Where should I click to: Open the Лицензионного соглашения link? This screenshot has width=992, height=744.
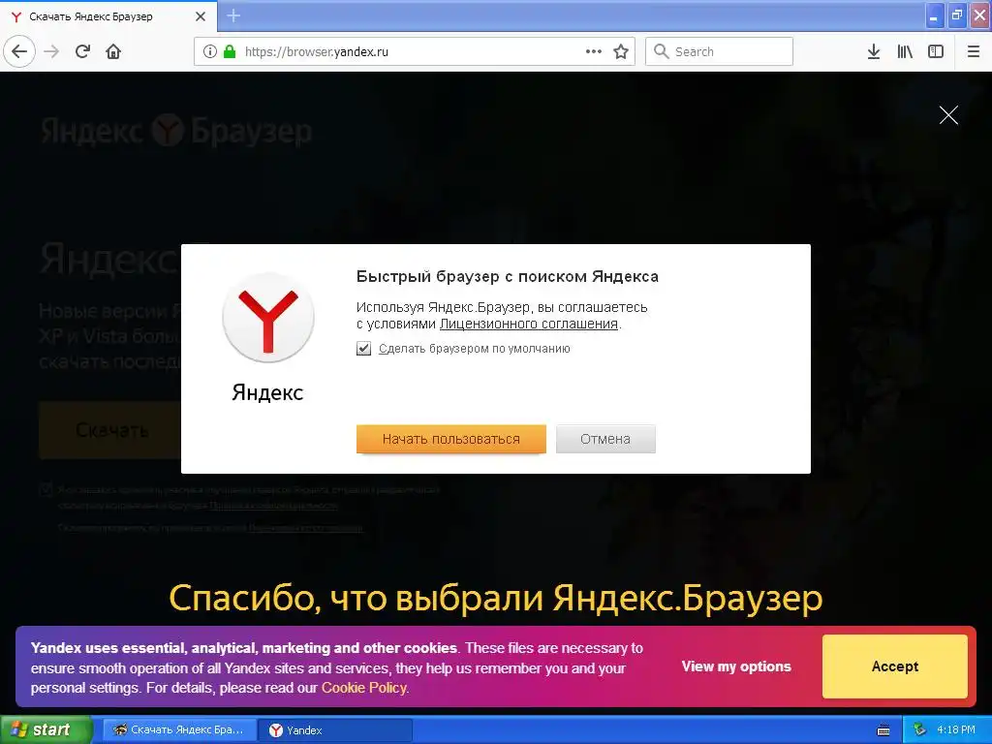click(528, 324)
